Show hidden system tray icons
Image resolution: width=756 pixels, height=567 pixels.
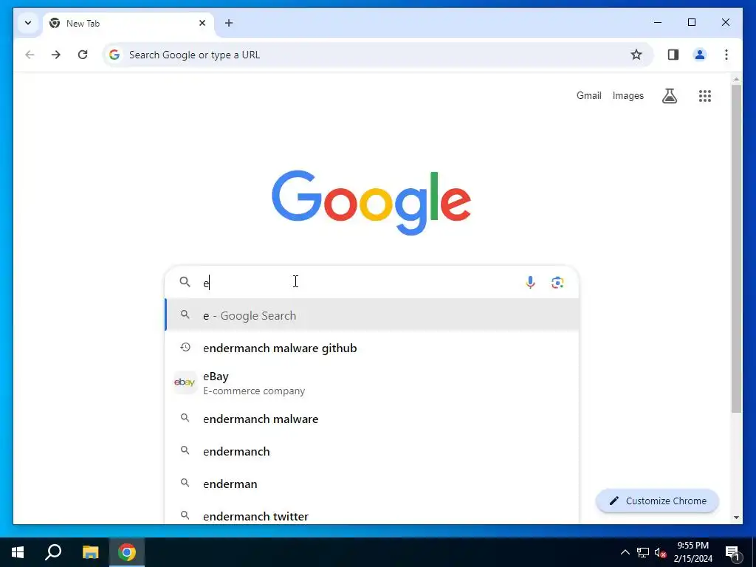[x=625, y=552]
